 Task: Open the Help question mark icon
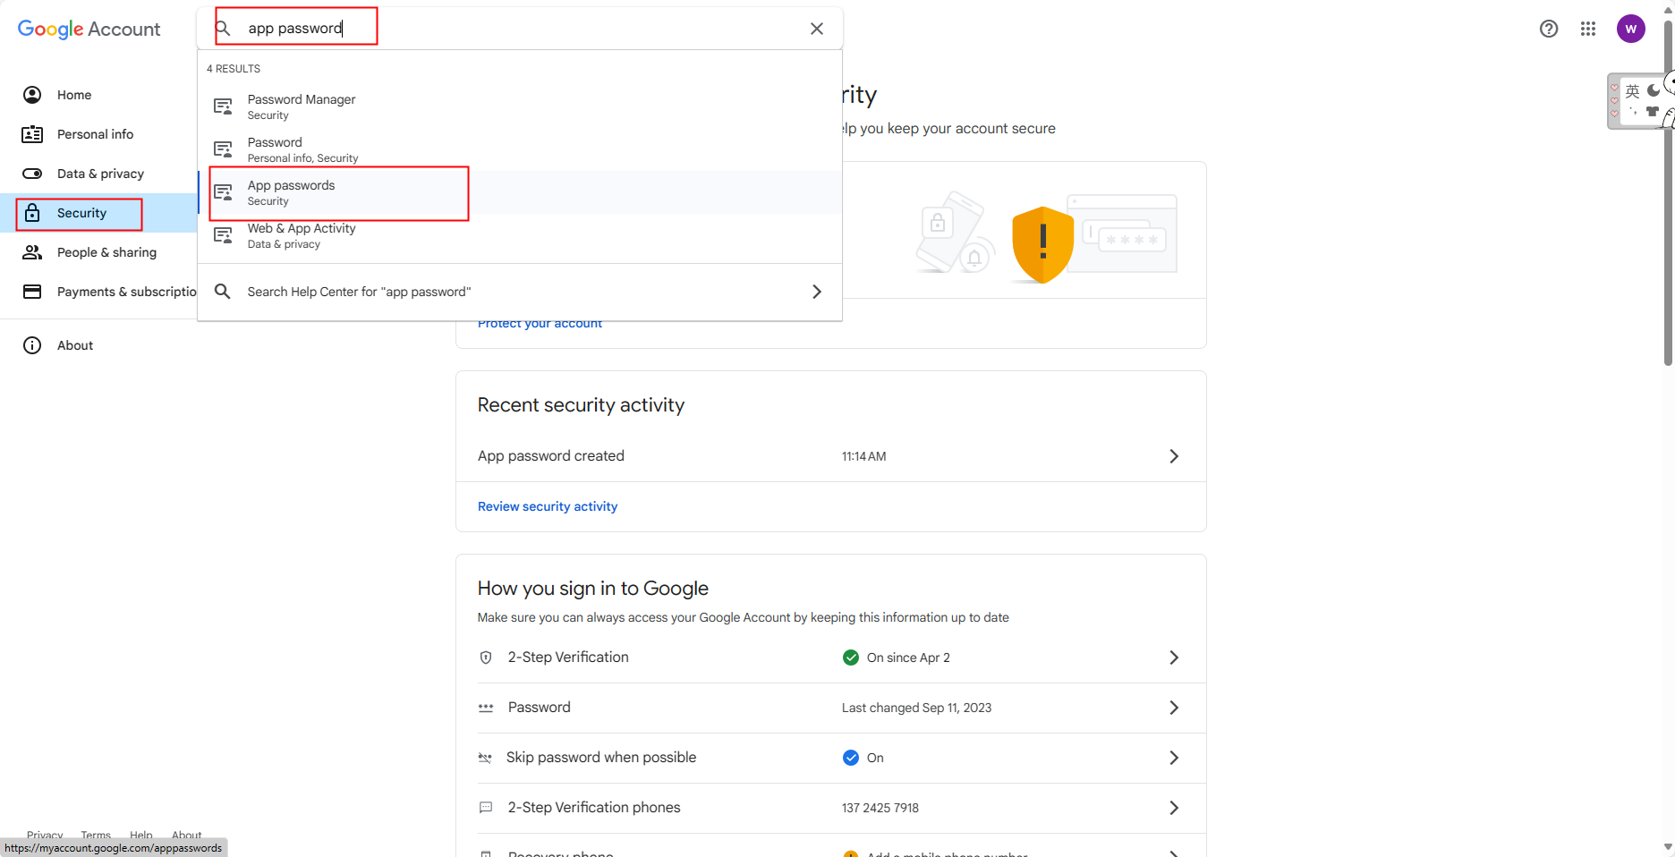tap(1549, 29)
